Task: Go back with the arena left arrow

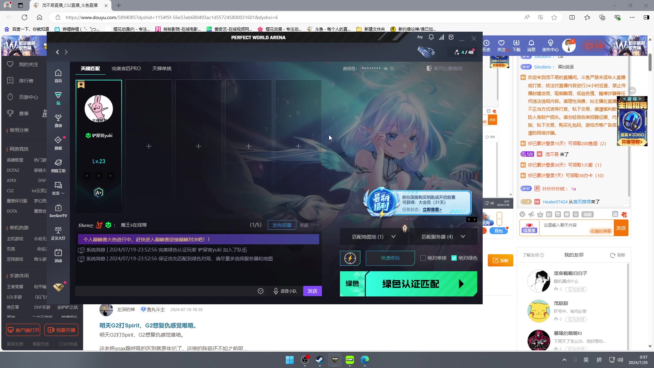Action: click(x=58, y=52)
